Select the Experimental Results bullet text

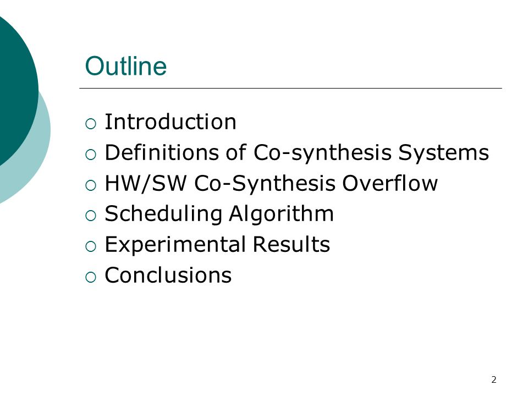click(217, 244)
